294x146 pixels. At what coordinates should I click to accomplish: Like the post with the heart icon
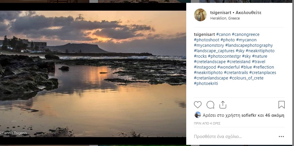pyautogui.click(x=198, y=105)
